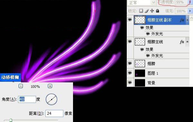Open the fill 100% slider arrow

pos(190,11)
